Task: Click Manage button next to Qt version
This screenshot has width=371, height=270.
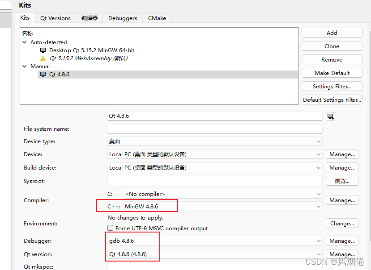Action: (342, 254)
